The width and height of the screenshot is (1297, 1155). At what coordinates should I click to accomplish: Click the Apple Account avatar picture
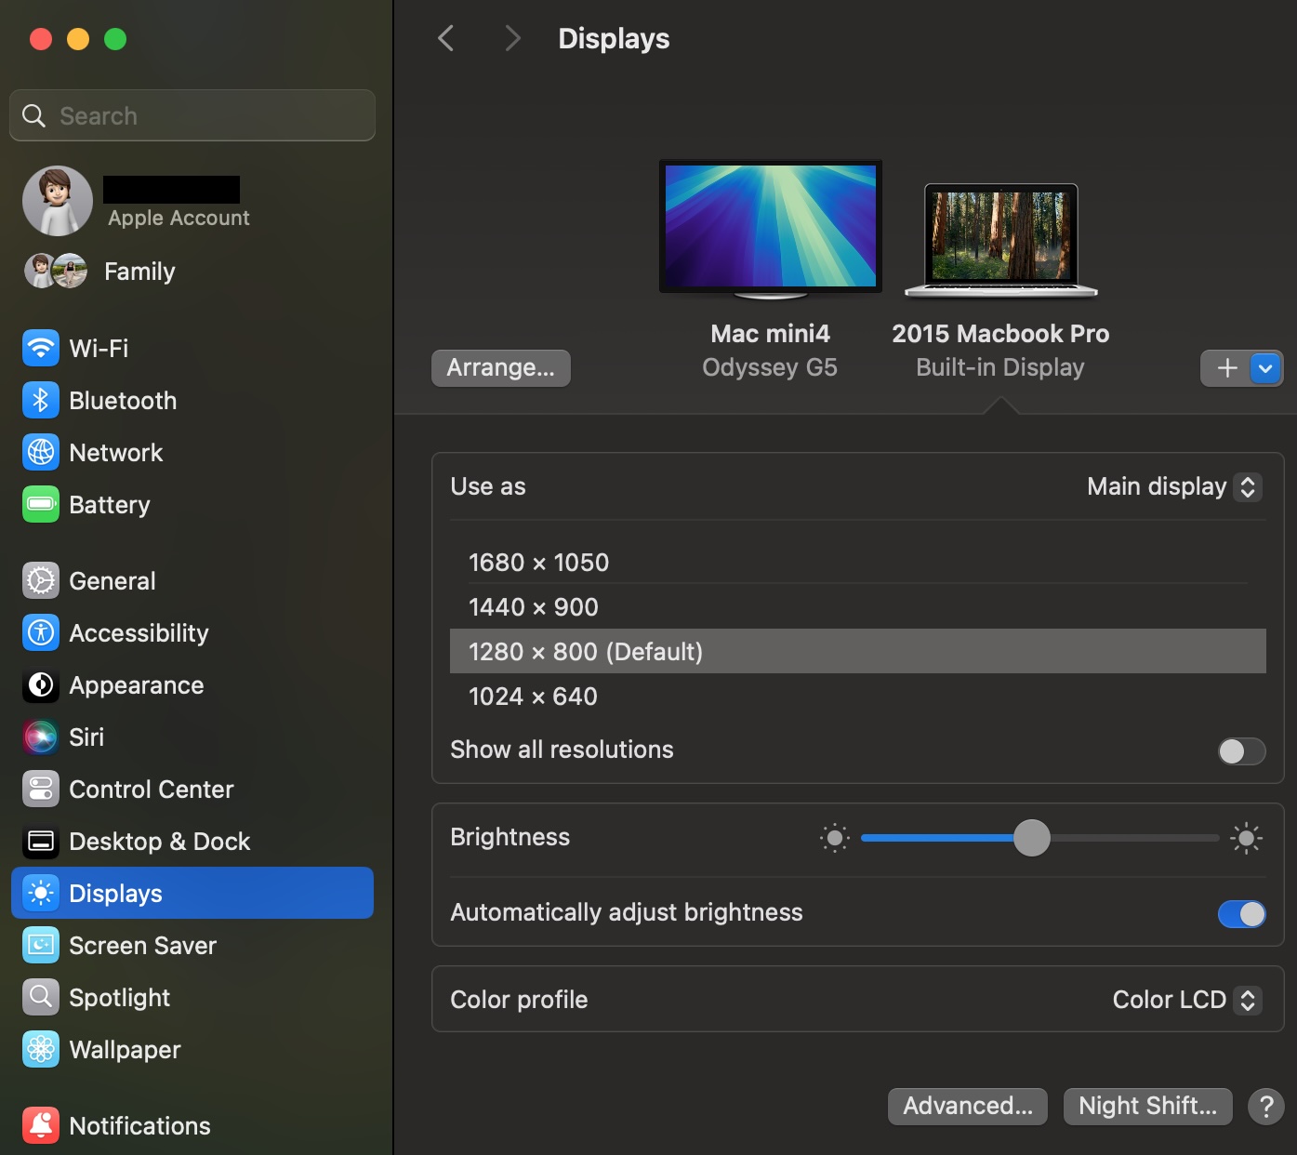point(58,201)
